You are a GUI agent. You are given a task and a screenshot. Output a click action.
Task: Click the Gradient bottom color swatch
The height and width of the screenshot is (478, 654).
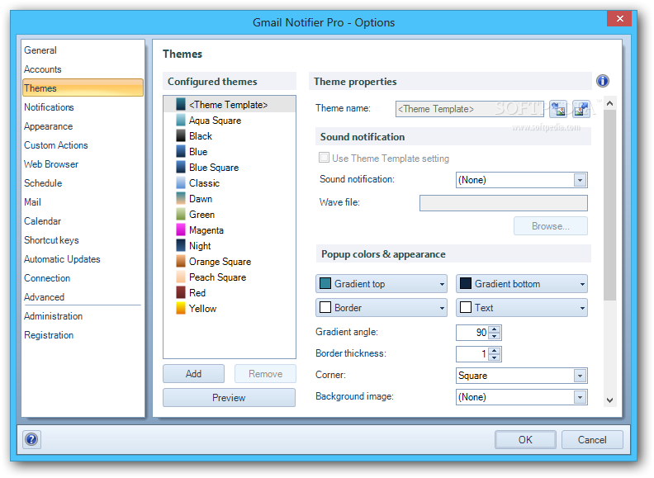click(466, 284)
